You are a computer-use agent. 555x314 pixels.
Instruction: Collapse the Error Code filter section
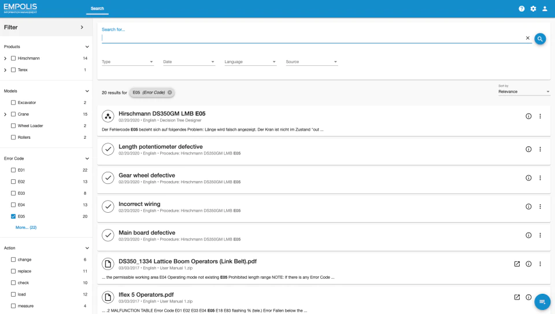[87, 158]
